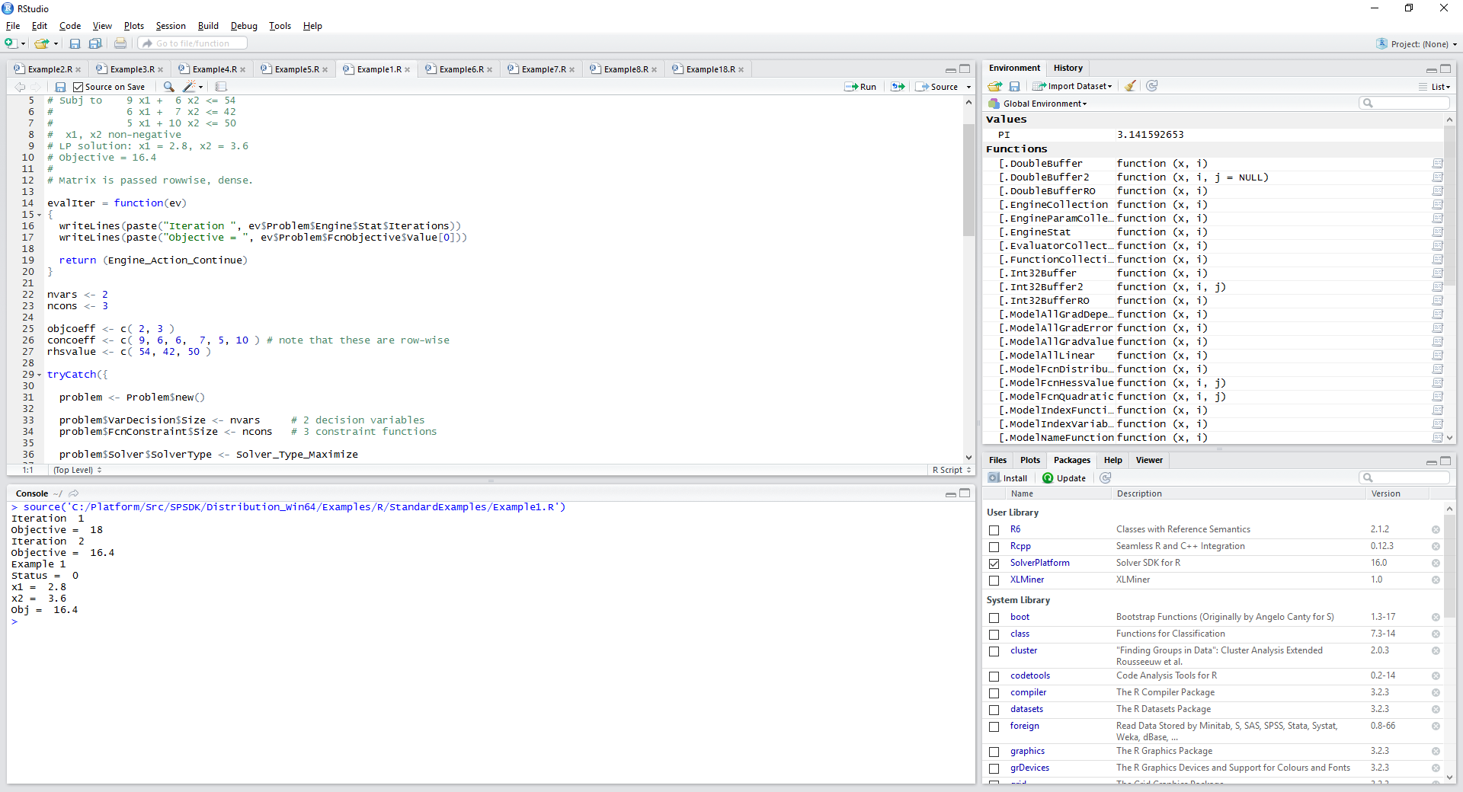1463x792 pixels.
Task: Click the Find/Replace magnifier icon in the editor
Action: tap(169, 87)
